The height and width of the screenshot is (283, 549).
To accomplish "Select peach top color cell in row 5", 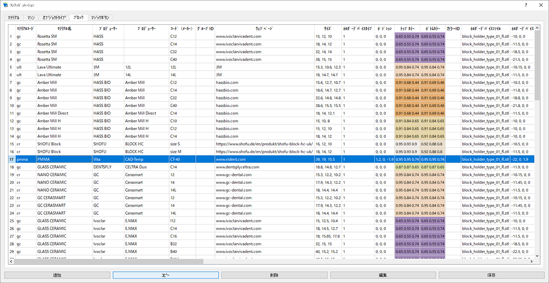I will point(407,67).
